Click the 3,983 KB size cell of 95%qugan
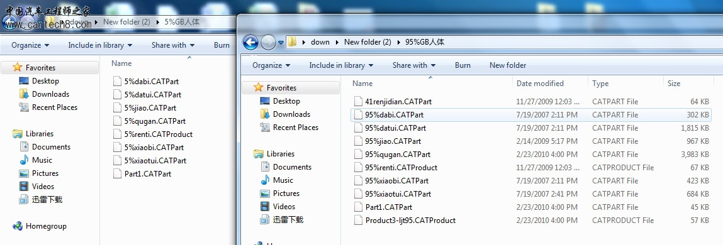Screen dimensions: 723x245 pos(695,155)
